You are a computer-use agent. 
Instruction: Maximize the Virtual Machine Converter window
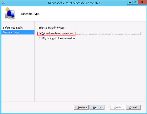click(x=135, y=2)
